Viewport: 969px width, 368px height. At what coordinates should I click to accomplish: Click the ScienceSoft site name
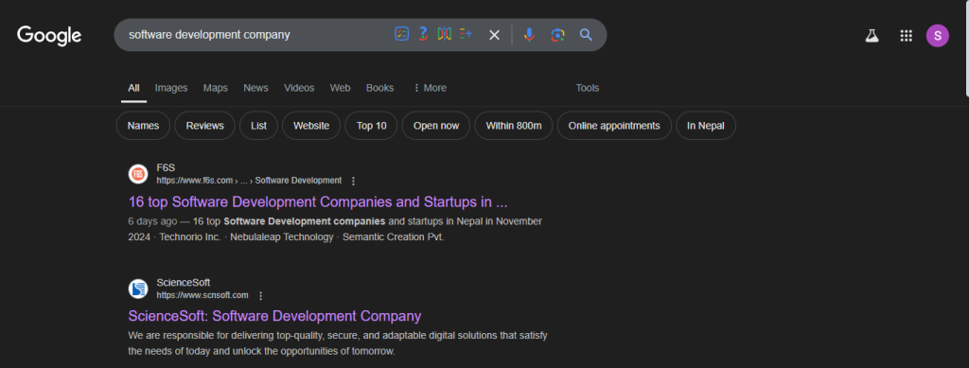point(184,283)
